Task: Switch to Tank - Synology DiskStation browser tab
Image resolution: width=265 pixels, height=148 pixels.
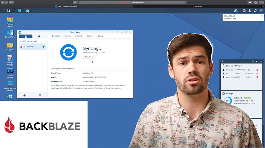Action: click(x=66, y=6)
